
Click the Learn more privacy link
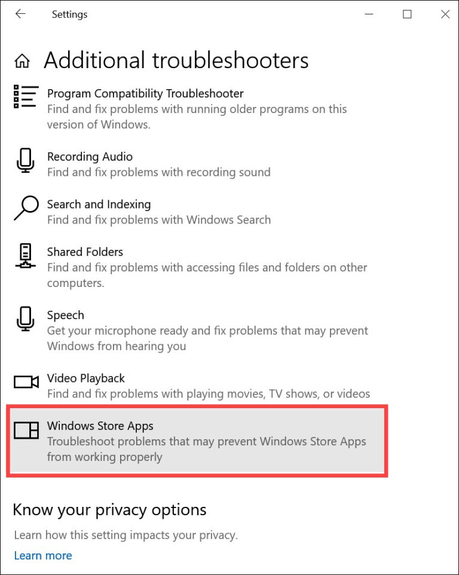pos(42,555)
